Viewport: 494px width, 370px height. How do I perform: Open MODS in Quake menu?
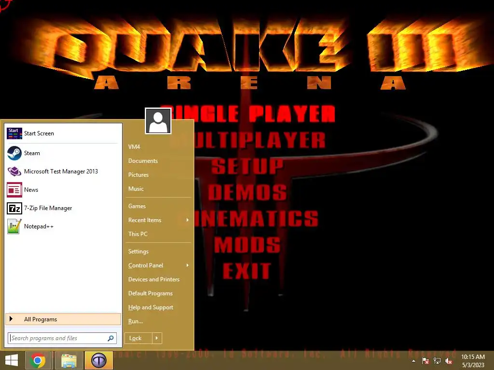[247, 245]
